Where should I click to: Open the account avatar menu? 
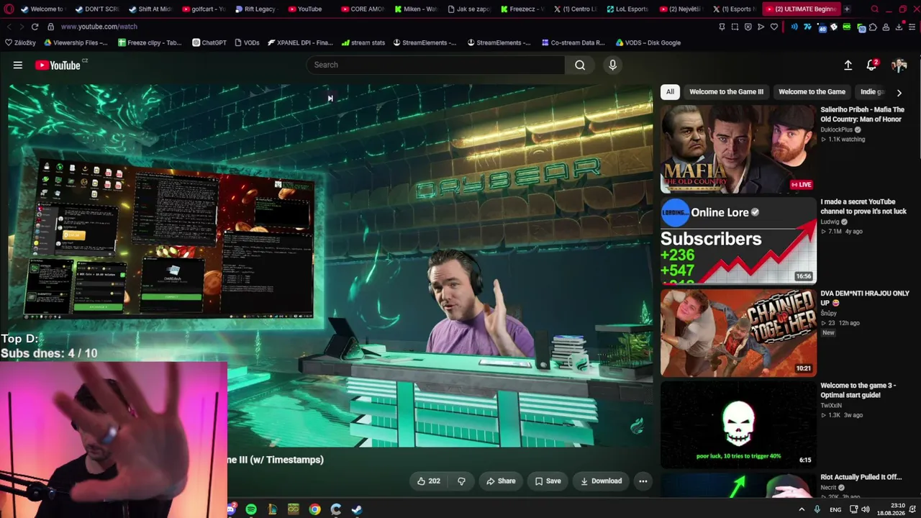point(899,65)
